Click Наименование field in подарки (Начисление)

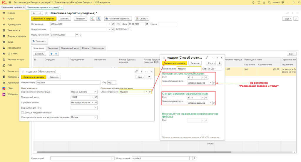pos(68,82)
